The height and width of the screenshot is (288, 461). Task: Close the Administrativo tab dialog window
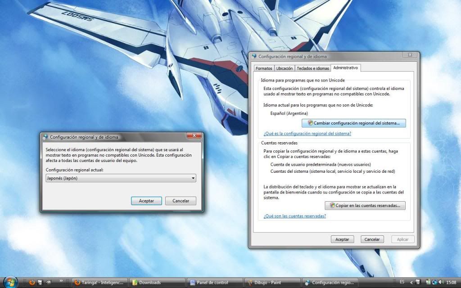410,55
